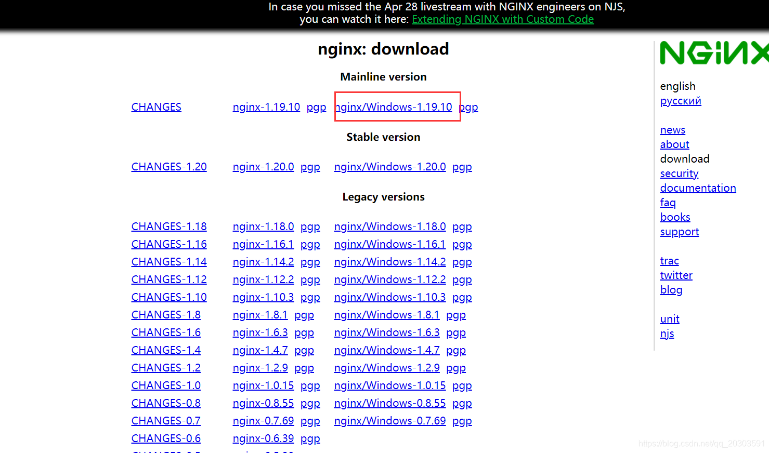Open CHANGES-0.7 link
Image resolution: width=769 pixels, height=453 pixels.
point(166,421)
